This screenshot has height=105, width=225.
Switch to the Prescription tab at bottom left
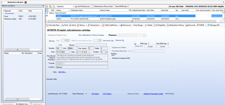click(8, 104)
